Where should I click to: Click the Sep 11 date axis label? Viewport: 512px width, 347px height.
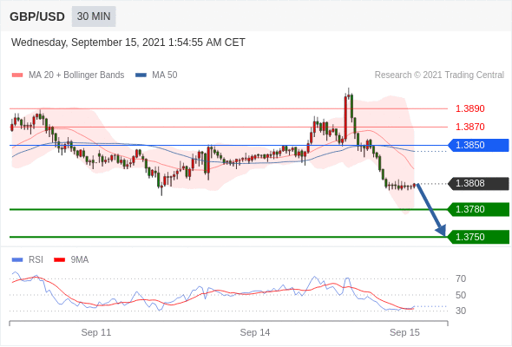pos(96,332)
